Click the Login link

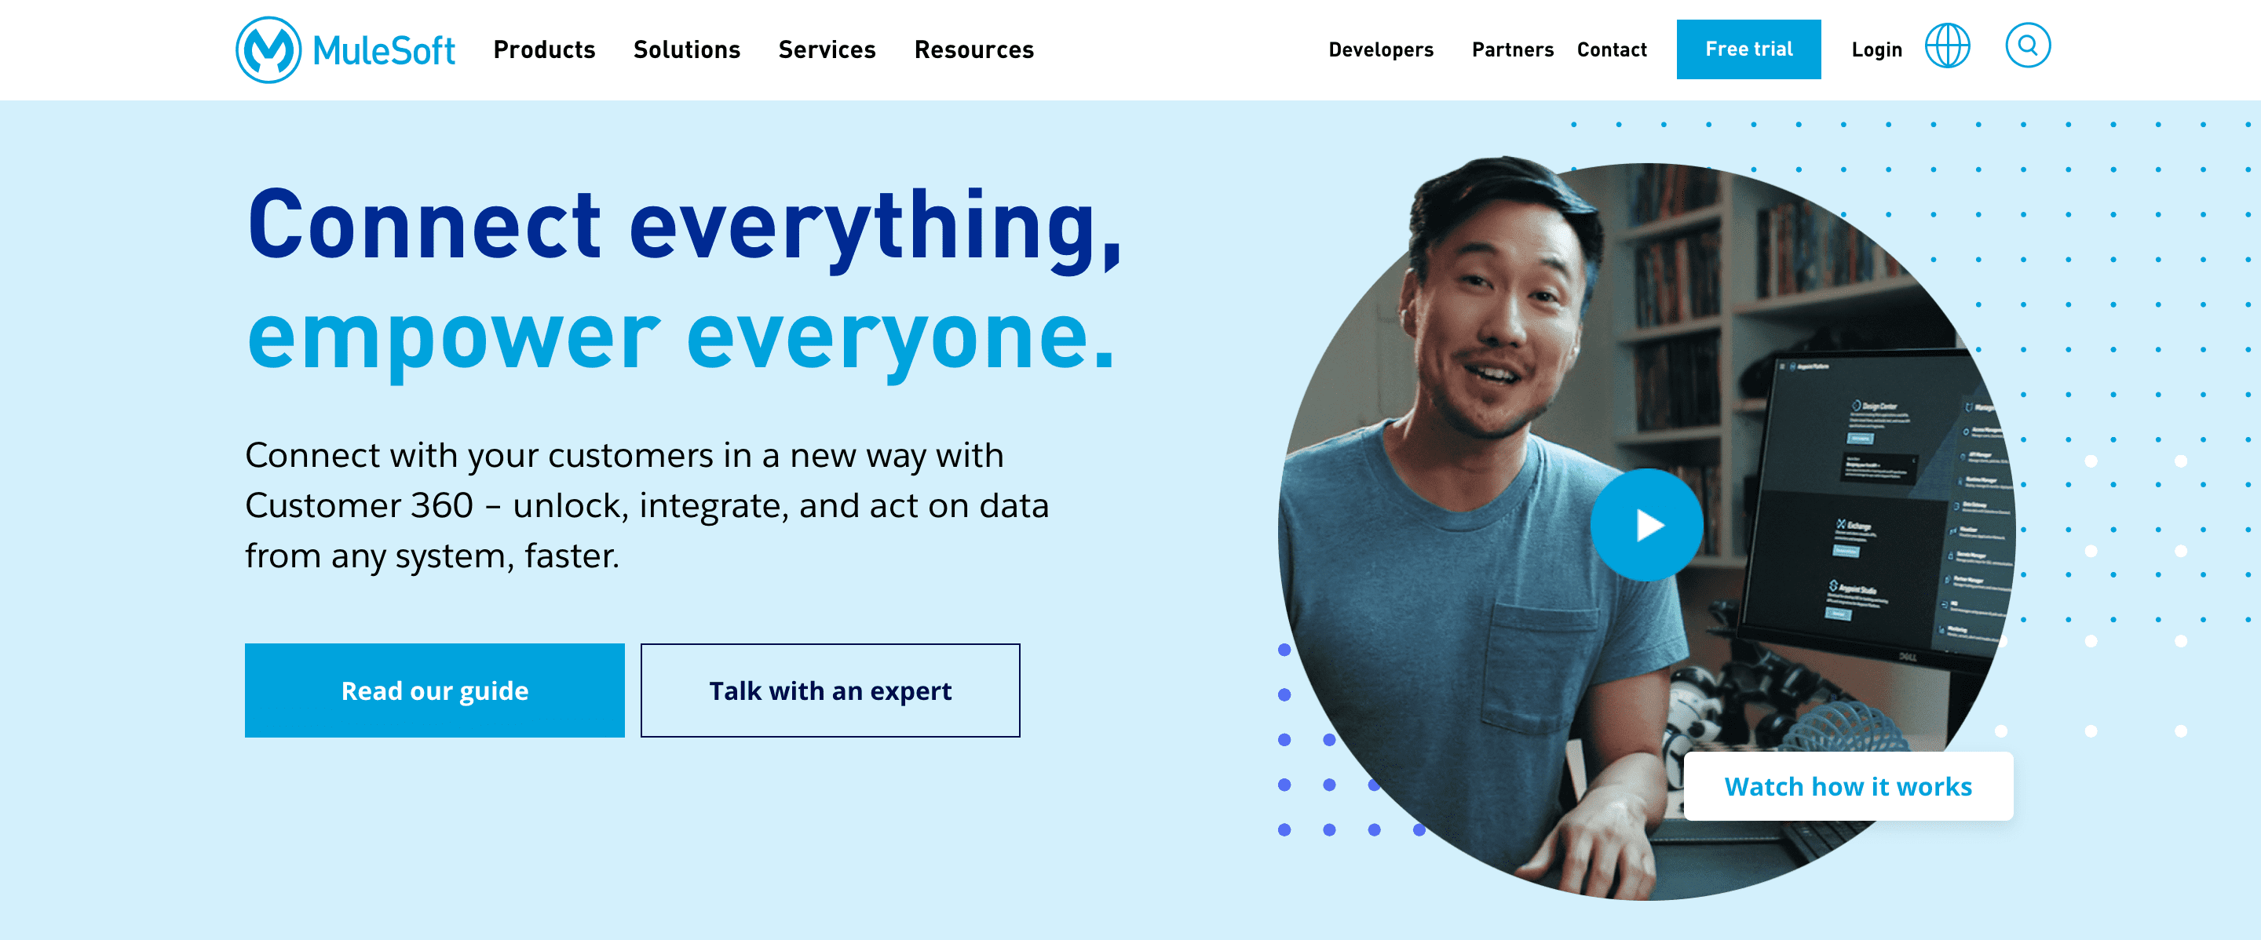point(1876,50)
